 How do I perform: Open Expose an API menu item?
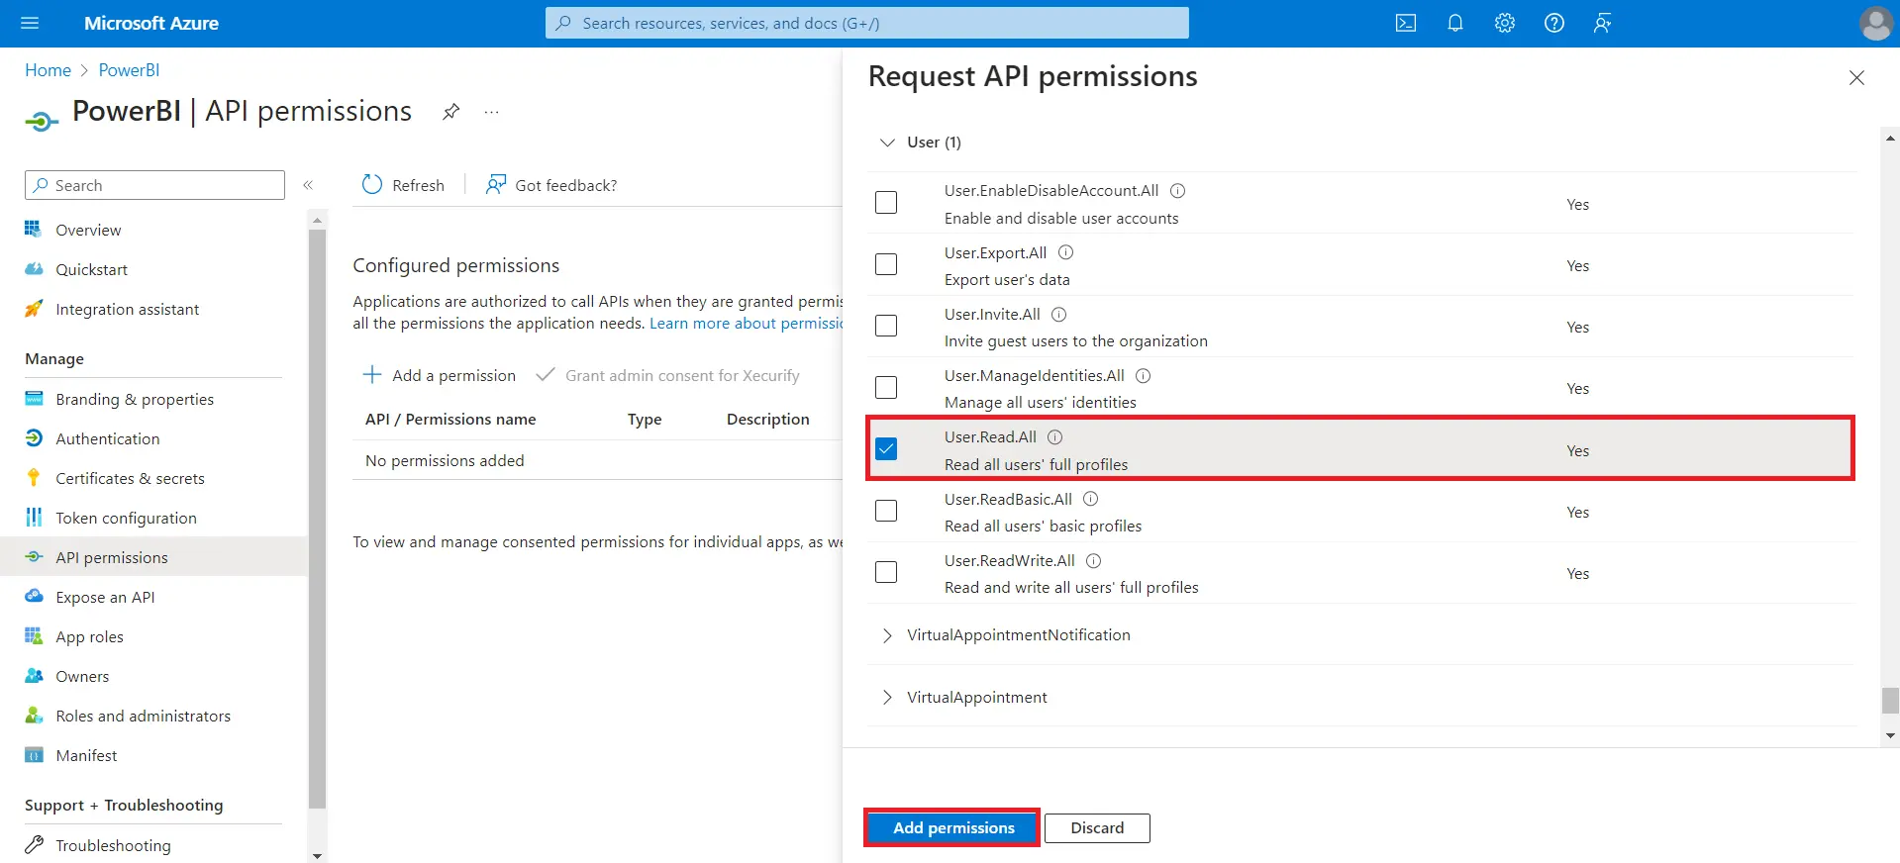pyautogui.click(x=105, y=597)
